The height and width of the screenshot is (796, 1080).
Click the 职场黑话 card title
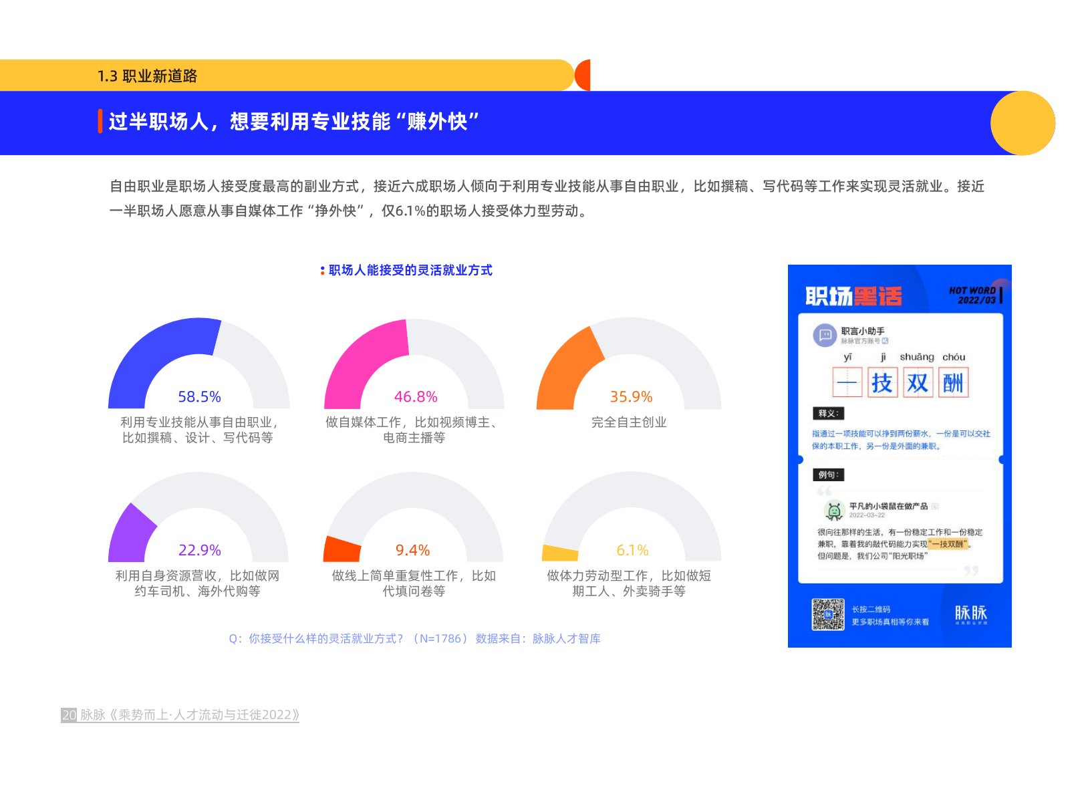tap(853, 295)
